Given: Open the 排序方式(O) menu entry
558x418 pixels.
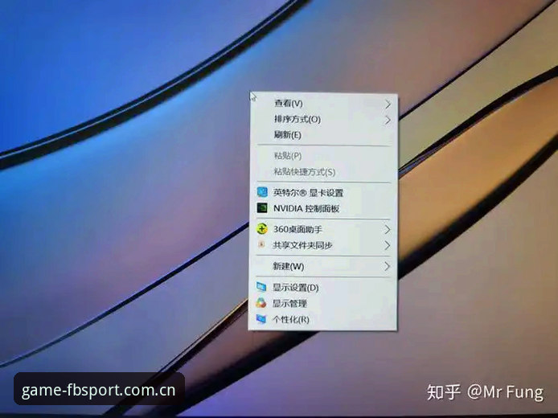Looking at the screenshot, I should 323,120.
